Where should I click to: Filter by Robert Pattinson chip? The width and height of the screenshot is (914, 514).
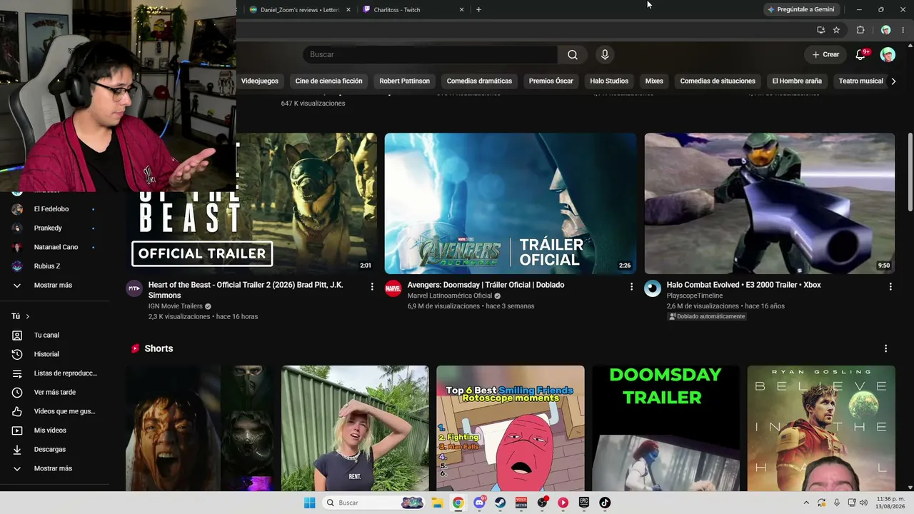(404, 81)
